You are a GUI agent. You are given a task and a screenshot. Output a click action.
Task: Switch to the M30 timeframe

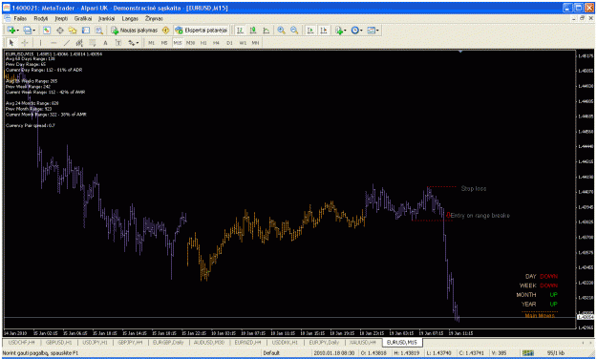coord(190,43)
